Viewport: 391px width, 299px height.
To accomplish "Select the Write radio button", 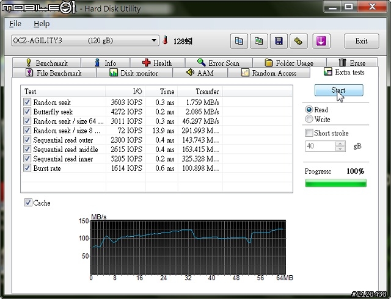I will [309, 119].
